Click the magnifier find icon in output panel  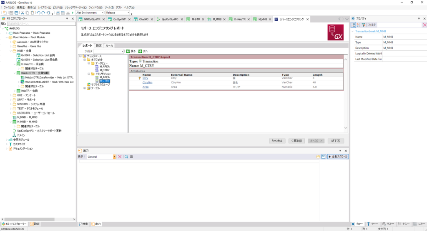[x=126, y=156]
